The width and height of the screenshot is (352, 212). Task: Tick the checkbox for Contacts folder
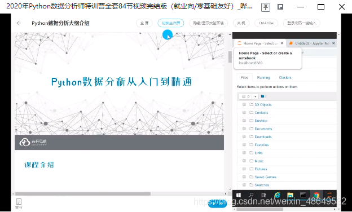244,113
